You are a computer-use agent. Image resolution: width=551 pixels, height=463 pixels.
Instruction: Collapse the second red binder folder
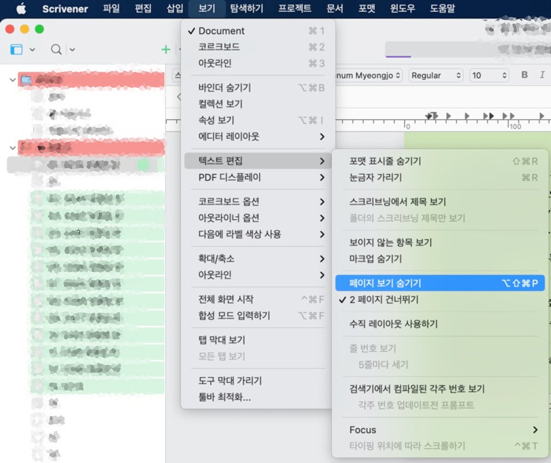pos(12,148)
